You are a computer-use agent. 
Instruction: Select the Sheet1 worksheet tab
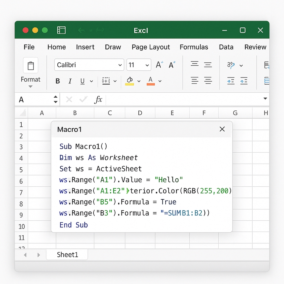coord(67,255)
